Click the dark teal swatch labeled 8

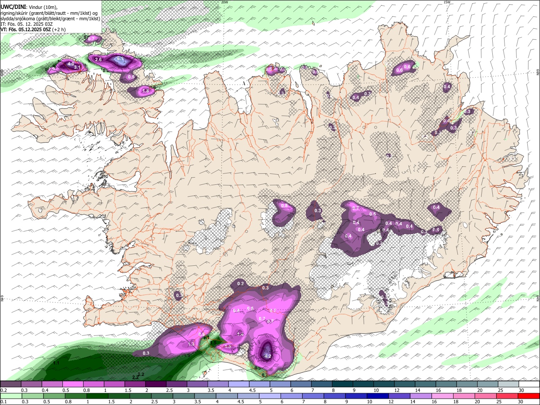[x=342, y=384]
